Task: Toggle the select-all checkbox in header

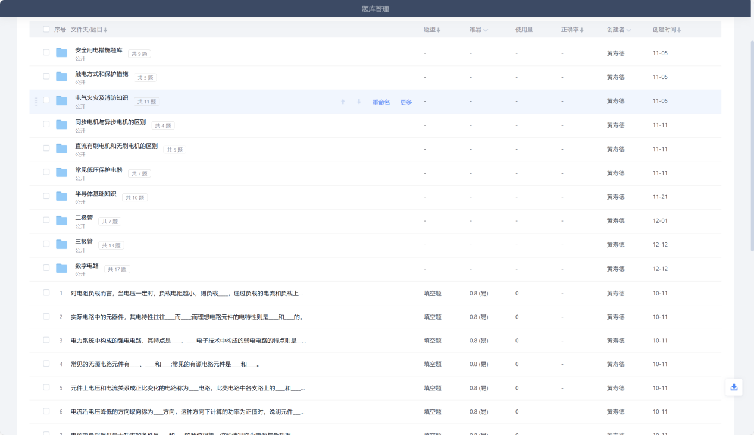Action: point(46,29)
